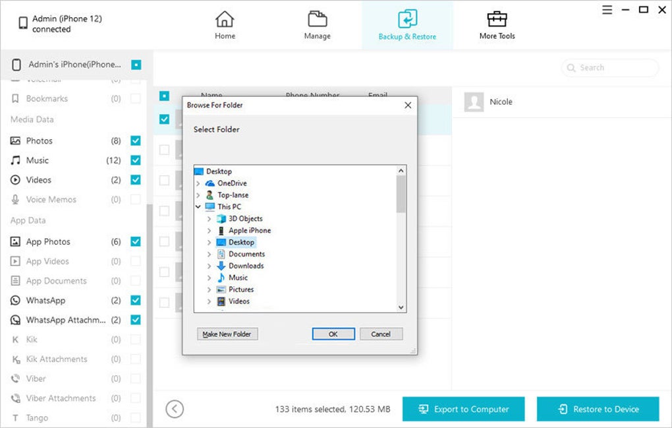Expand the Apple iPhone node
Image resolution: width=672 pixels, height=428 pixels.
click(x=209, y=230)
